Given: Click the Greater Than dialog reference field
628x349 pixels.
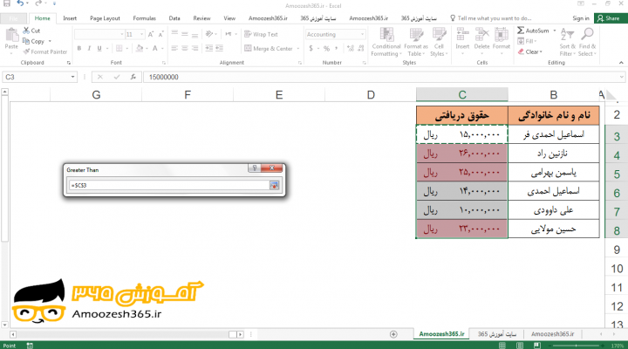Looking at the screenshot, I should 168,186.
